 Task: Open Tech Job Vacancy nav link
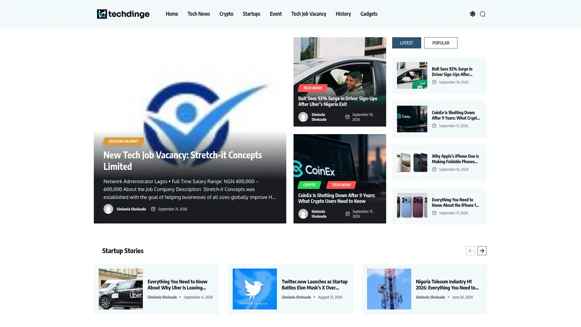pos(309,14)
